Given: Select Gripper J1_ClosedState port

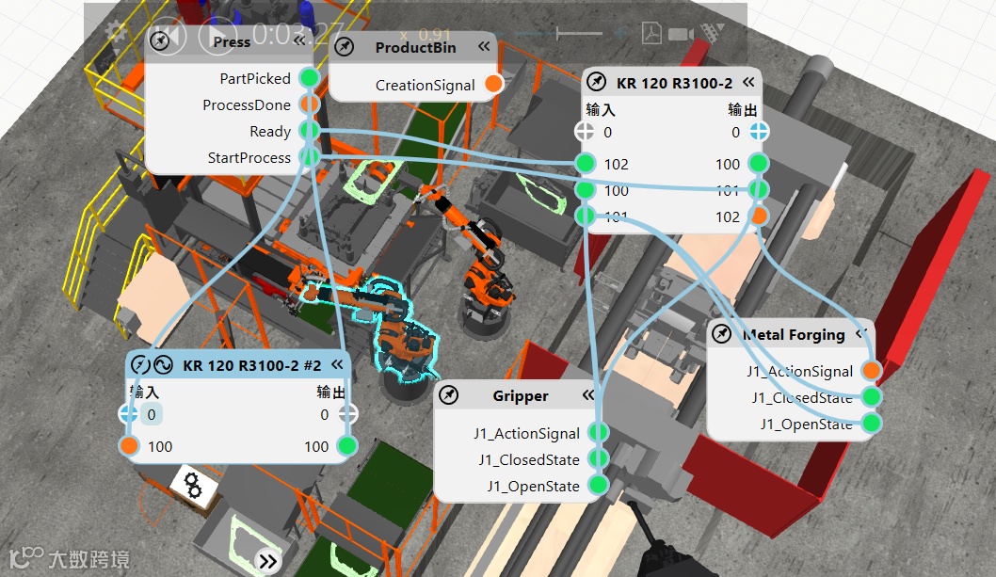Looking at the screenshot, I should (x=598, y=458).
